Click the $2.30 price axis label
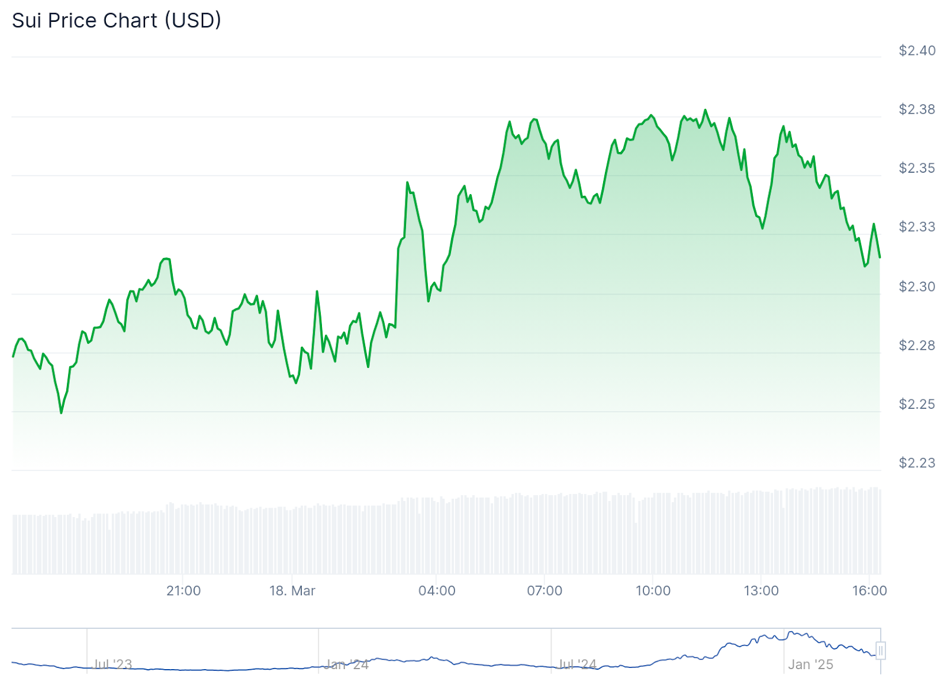Screen dimensions: 947x691 pyautogui.click(x=917, y=287)
